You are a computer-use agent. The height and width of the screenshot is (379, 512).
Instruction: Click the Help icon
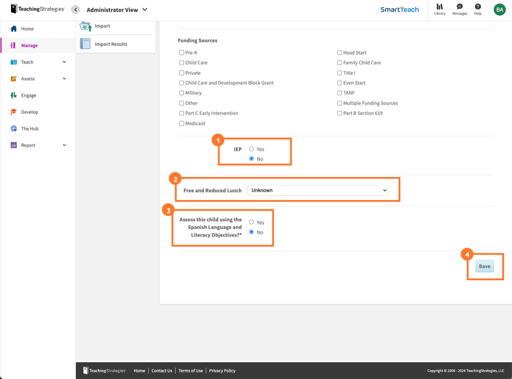pyautogui.click(x=478, y=10)
